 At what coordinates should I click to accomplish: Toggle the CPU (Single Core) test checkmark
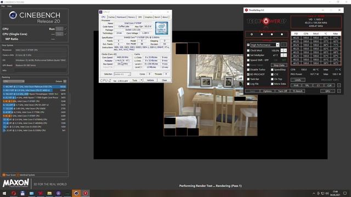click(65, 34)
